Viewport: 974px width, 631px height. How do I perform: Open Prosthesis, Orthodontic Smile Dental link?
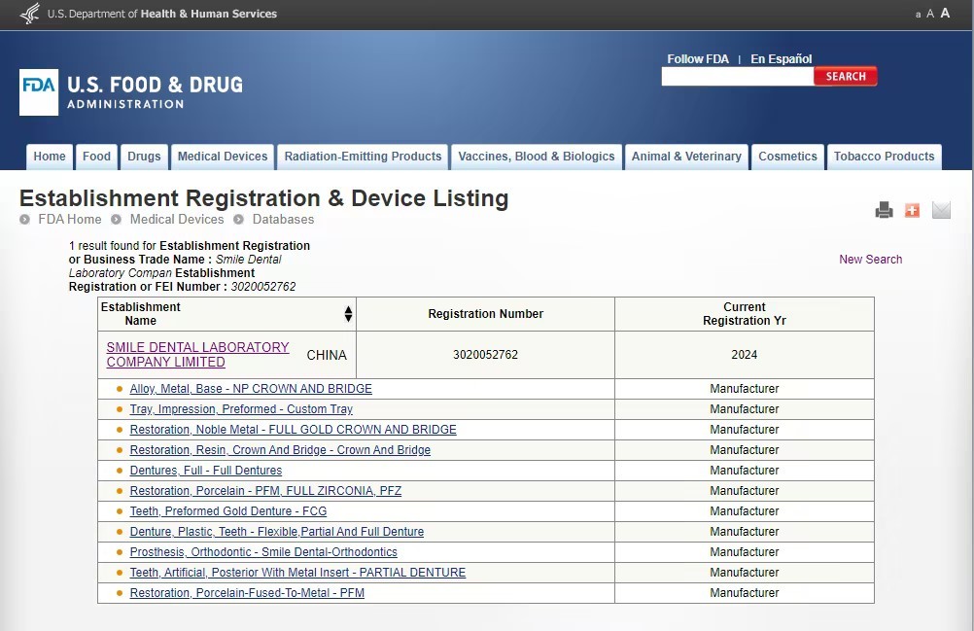point(263,552)
